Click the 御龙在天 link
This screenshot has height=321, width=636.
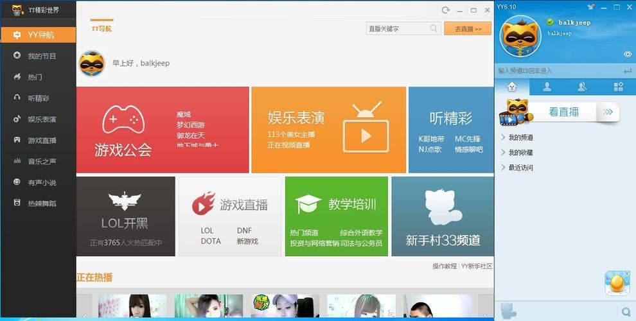(x=191, y=135)
